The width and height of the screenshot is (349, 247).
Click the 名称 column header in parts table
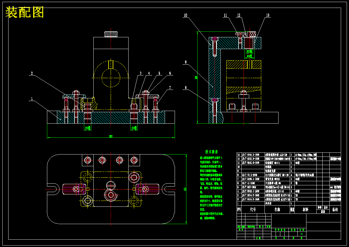(277, 210)
